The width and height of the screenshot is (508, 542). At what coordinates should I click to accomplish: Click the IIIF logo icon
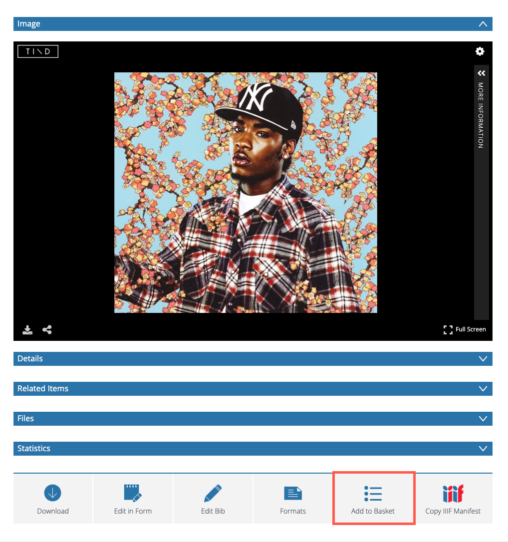(x=453, y=493)
